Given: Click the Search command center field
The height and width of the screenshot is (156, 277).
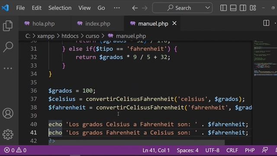Looking at the screenshot, I should (x=182, y=8).
